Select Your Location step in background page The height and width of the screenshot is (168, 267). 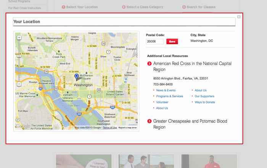click(x=80, y=7)
